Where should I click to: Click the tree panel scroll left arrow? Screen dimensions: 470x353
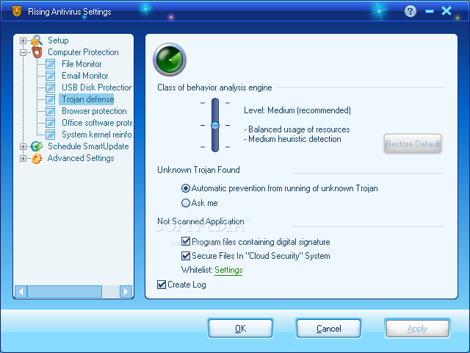[21, 291]
